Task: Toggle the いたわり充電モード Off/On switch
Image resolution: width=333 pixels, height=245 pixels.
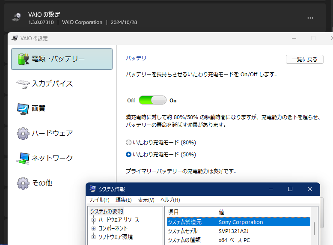Action: pos(152,100)
